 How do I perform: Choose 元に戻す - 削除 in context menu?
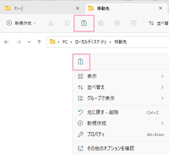pos(121,112)
